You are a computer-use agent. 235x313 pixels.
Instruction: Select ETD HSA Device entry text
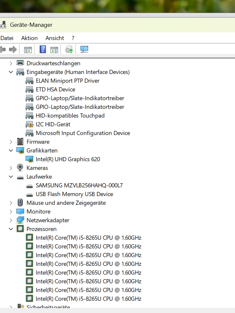[x=55, y=89]
